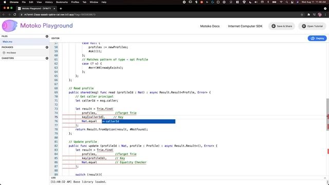This screenshot has height=185, width=329.
Task: Add a new package in PACKAGES panel
Action: pos(47,47)
